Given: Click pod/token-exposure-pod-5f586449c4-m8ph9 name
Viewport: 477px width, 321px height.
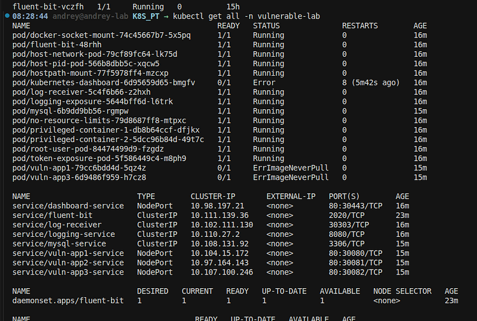Looking at the screenshot, I should click(x=99, y=159).
